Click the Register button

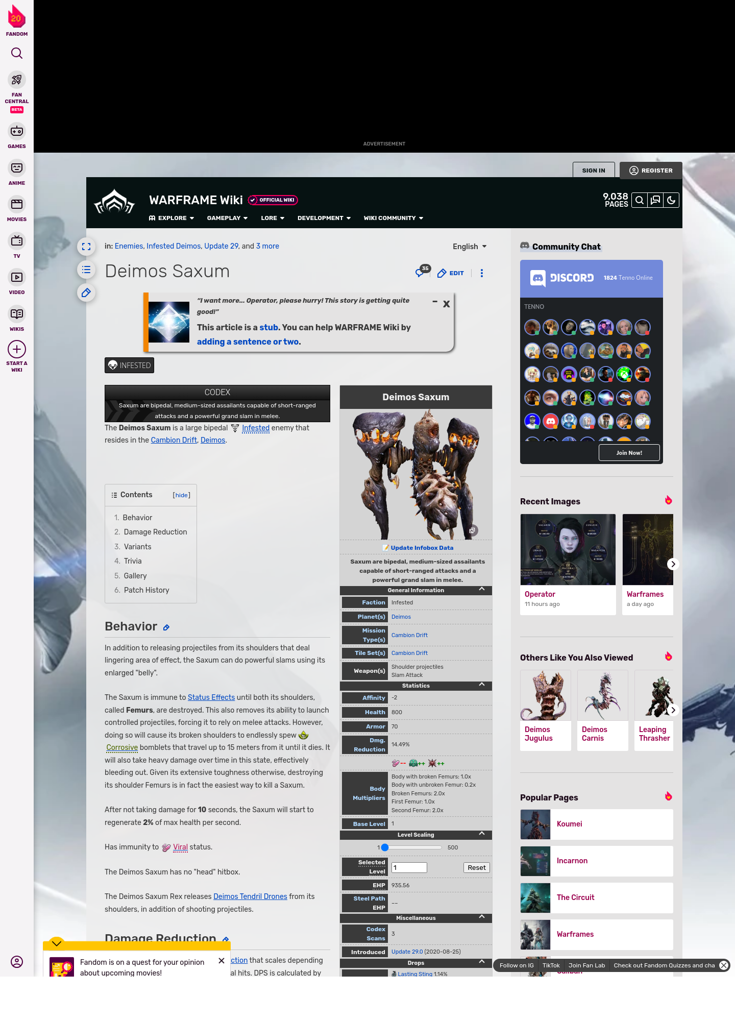(651, 171)
